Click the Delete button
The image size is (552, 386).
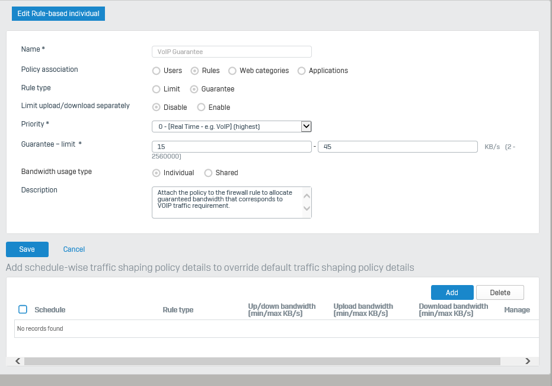500,293
